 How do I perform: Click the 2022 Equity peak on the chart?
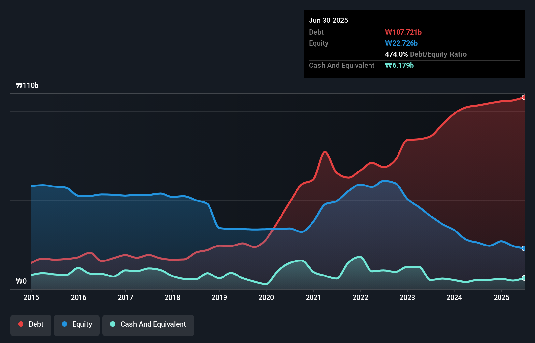384,181
